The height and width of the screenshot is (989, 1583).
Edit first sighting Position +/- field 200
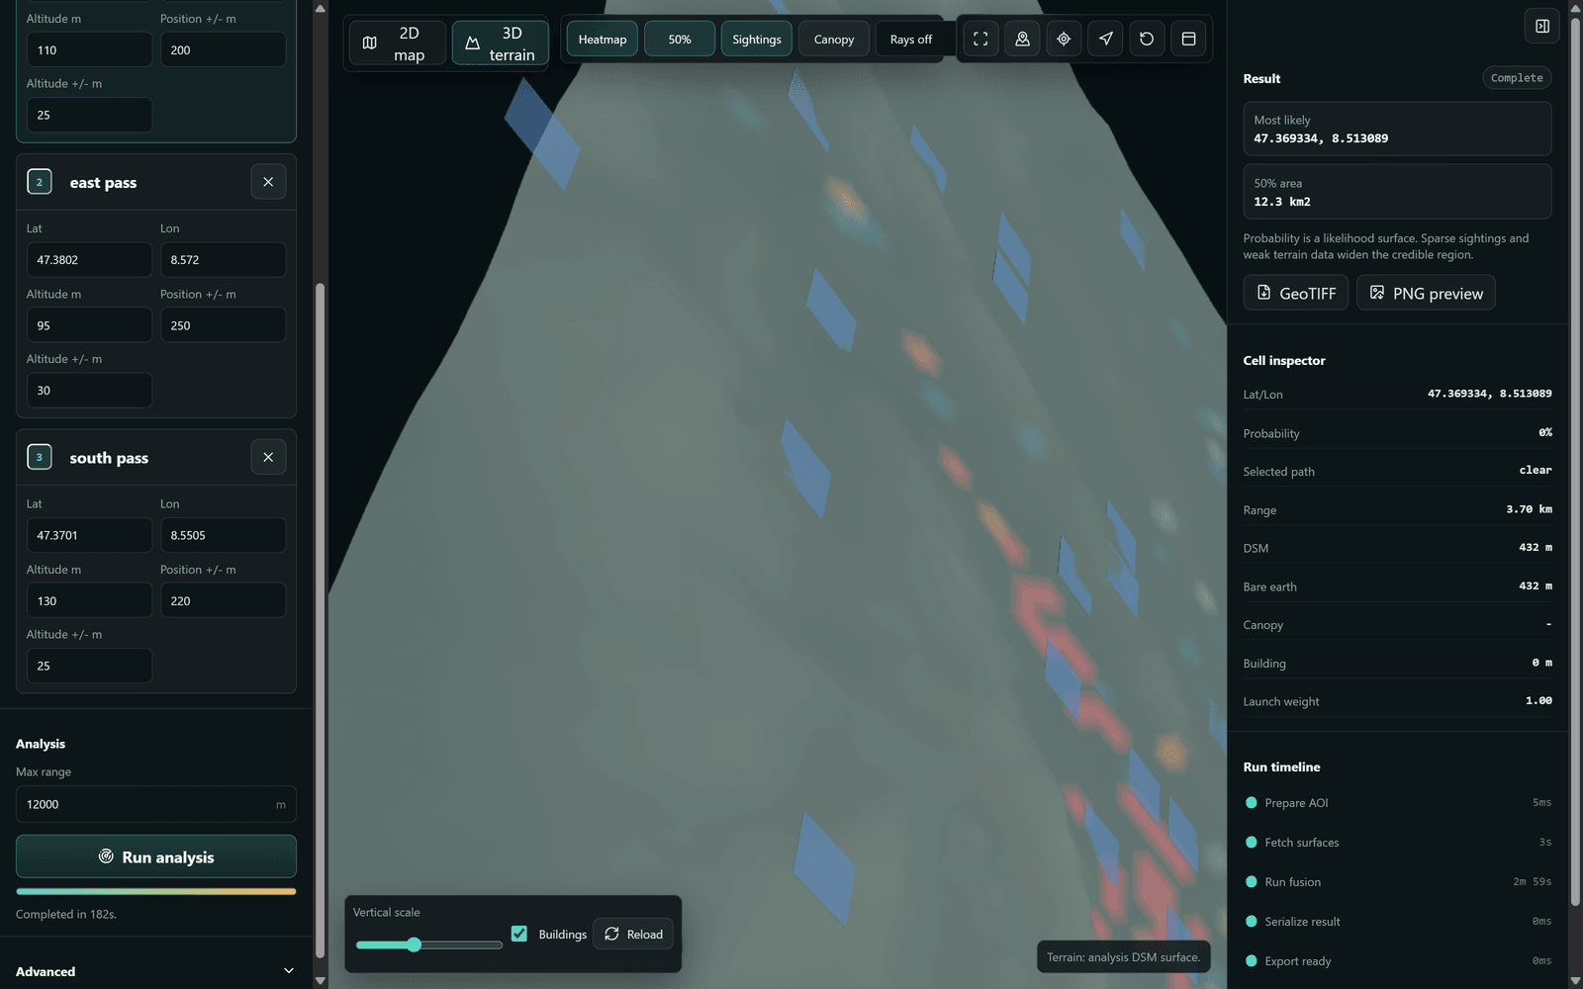[x=223, y=49]
